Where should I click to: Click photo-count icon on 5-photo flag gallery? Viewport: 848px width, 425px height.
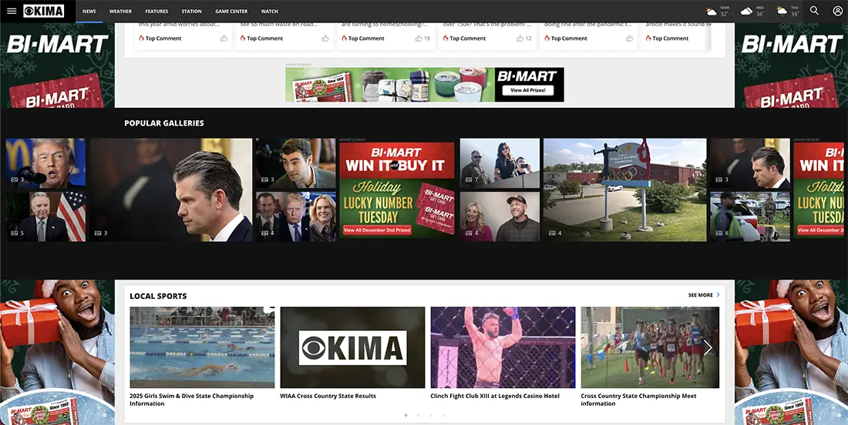[x=14, y=233]
